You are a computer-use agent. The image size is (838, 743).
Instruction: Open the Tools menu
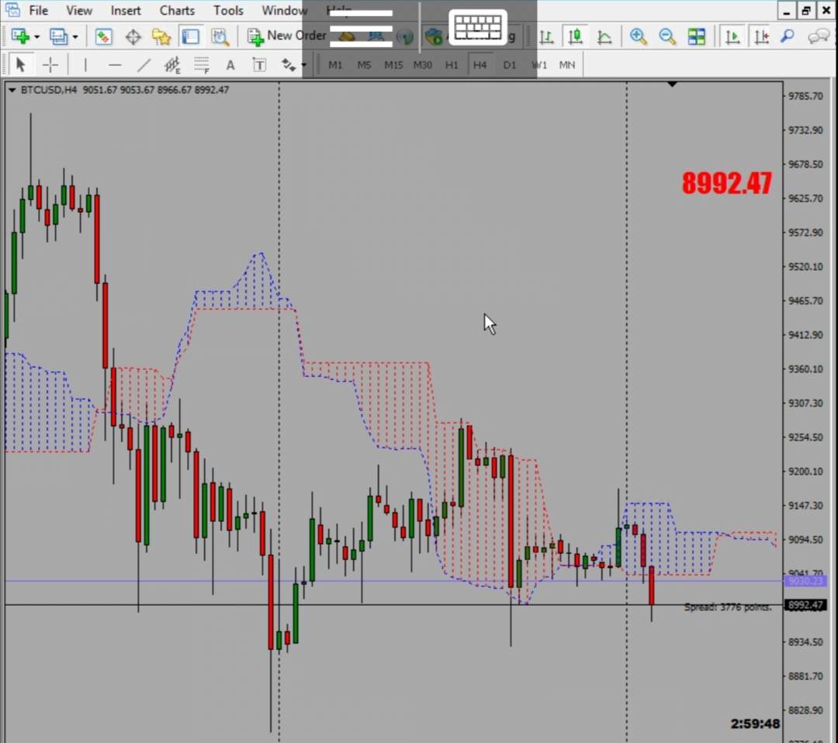(228, 10)
